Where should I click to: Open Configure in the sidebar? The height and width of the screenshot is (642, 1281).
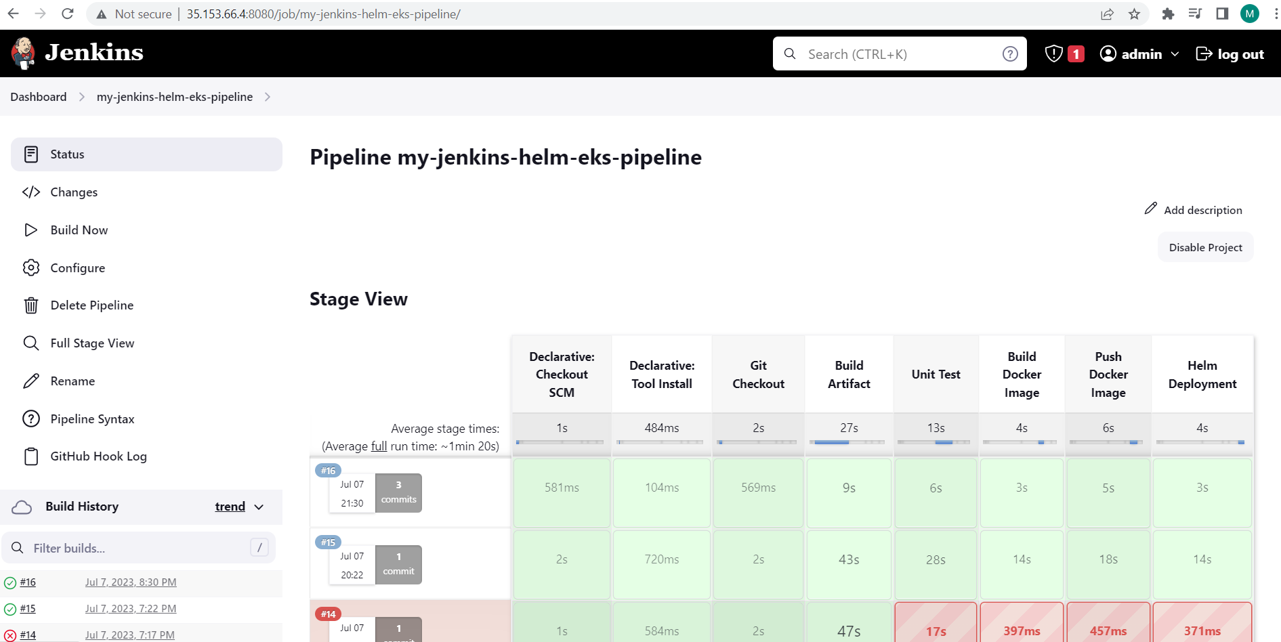tap(146, 267)
